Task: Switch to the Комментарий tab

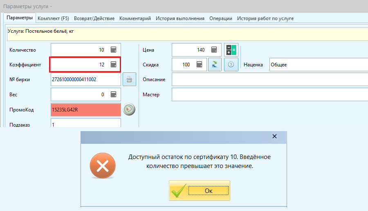Action: [x=135, y=18]
